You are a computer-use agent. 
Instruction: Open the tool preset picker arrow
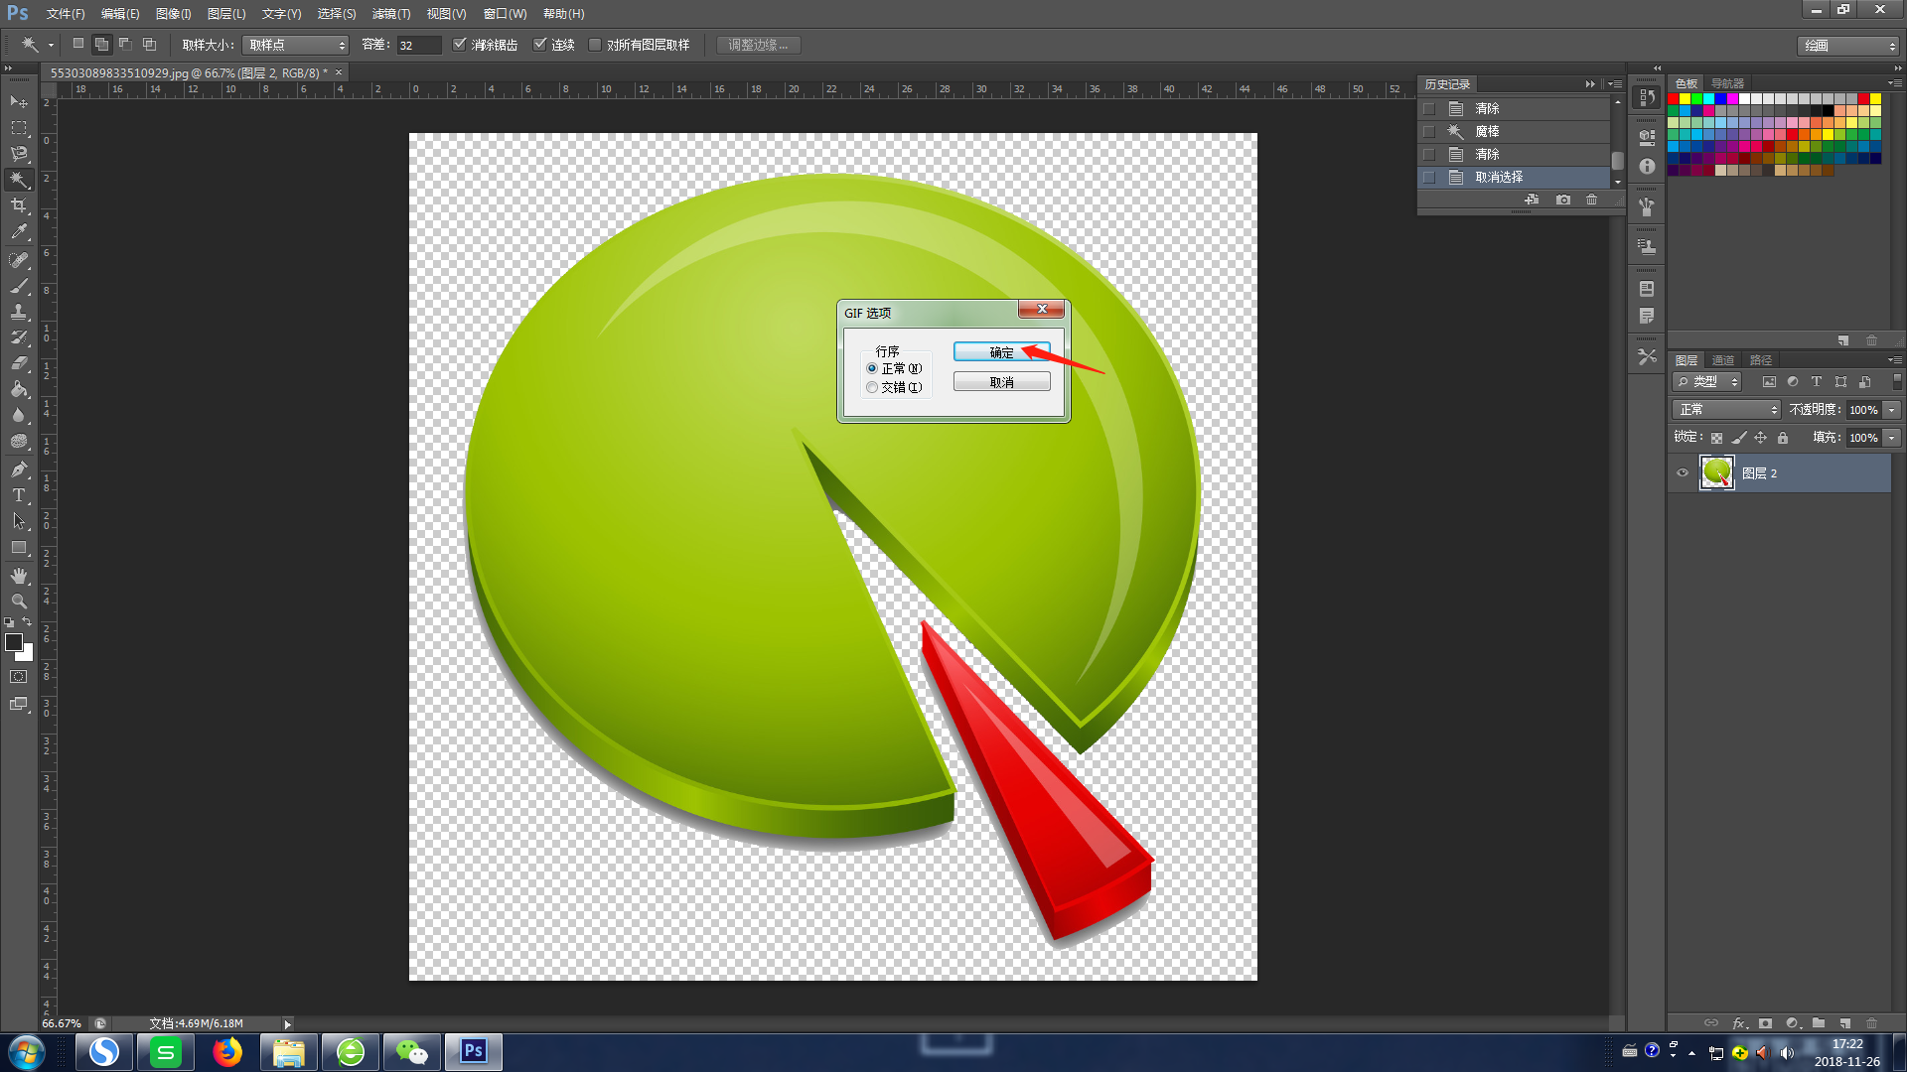pos(51,46)
